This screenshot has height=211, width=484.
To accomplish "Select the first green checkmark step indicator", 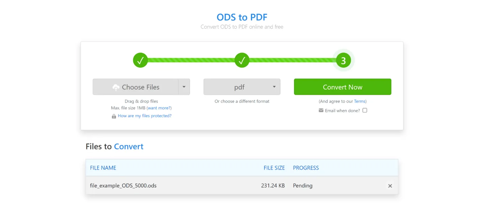I will click(x=140, y=60).
